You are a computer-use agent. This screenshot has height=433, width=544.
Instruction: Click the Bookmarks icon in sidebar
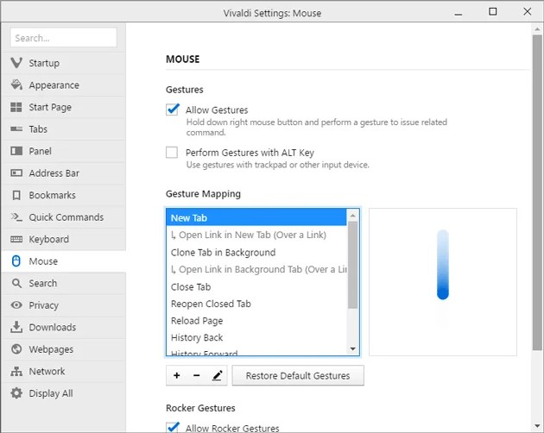pyautogui.click(x=16, y=195)
